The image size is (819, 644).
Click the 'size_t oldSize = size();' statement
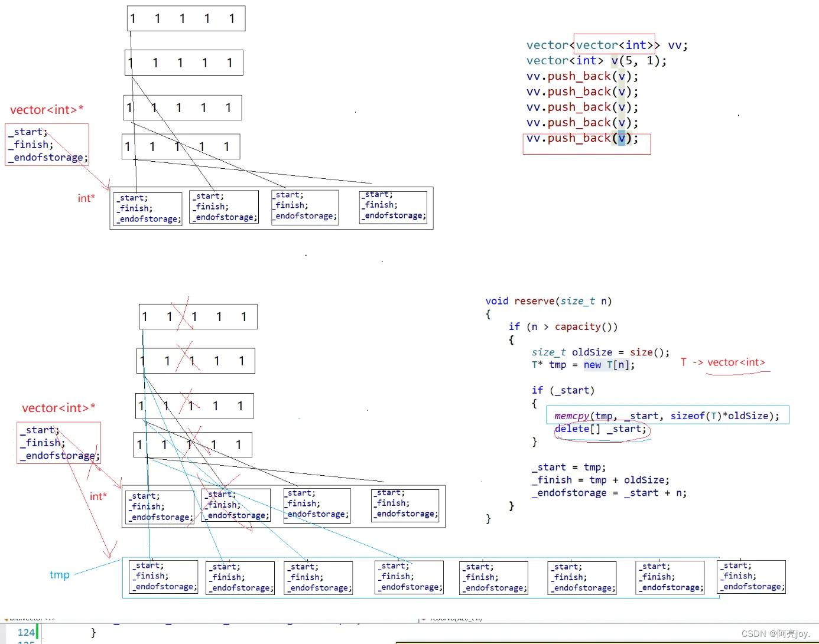click(600, 352)
